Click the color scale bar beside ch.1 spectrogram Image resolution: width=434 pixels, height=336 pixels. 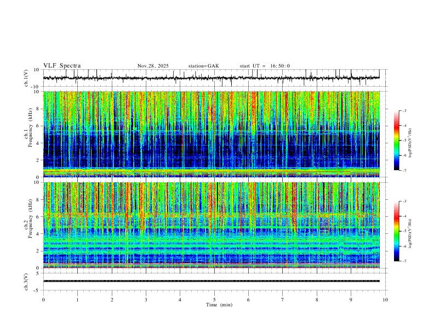click(x=397, y=141)
